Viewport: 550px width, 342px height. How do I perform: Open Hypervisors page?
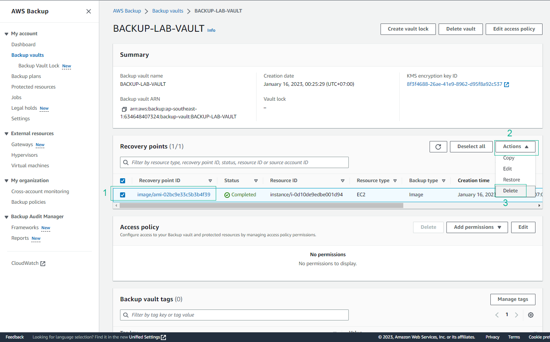[24, 155]
